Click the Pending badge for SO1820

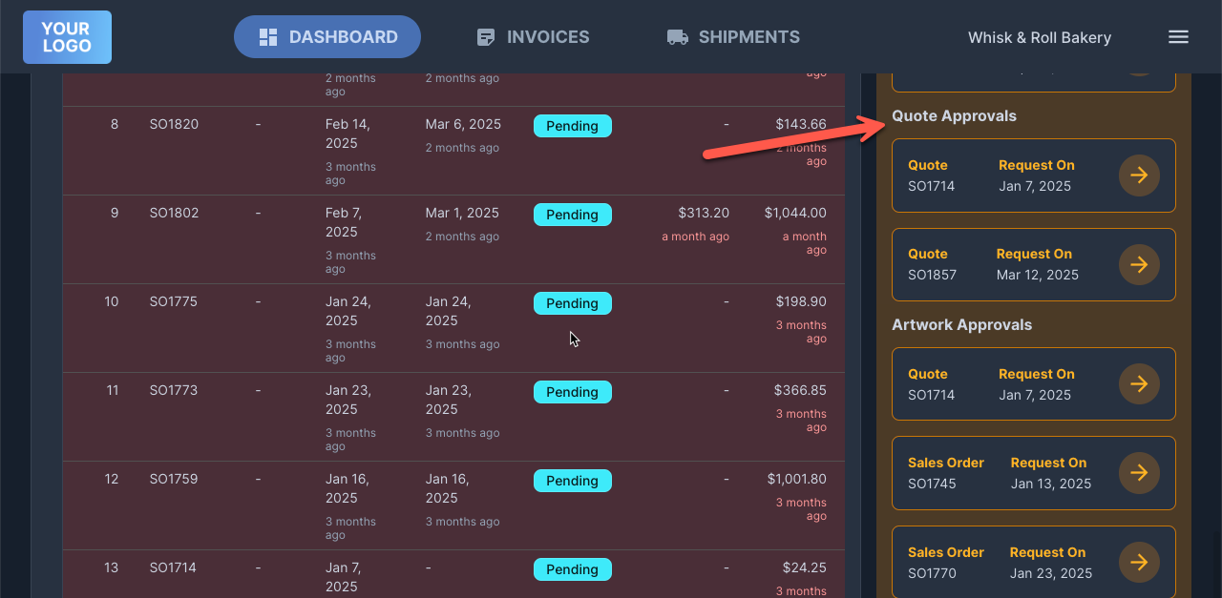click(x=572, y=126)
